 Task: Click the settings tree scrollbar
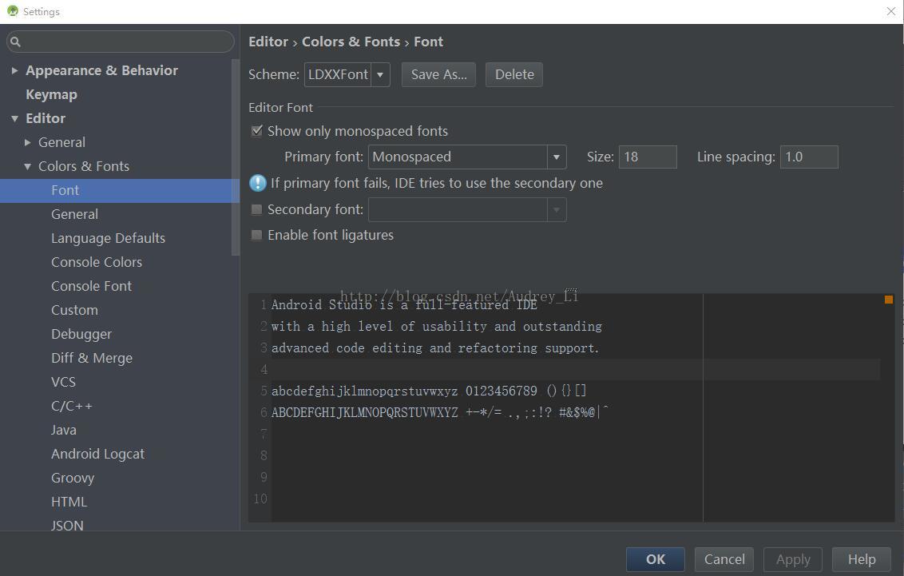pos(236,157)
